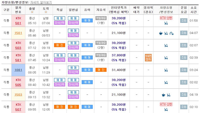Click KTX-산천 badge in KTX 507 row
The width and height of the screenshot is (203, 113).
click(166, 104)
